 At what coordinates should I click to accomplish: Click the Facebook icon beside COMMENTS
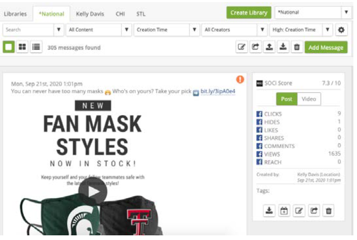[x=259, y=146]
